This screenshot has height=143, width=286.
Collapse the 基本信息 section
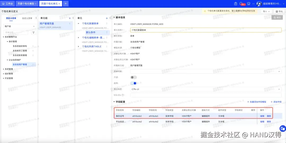pyautogui.click(x=114, y=17)
